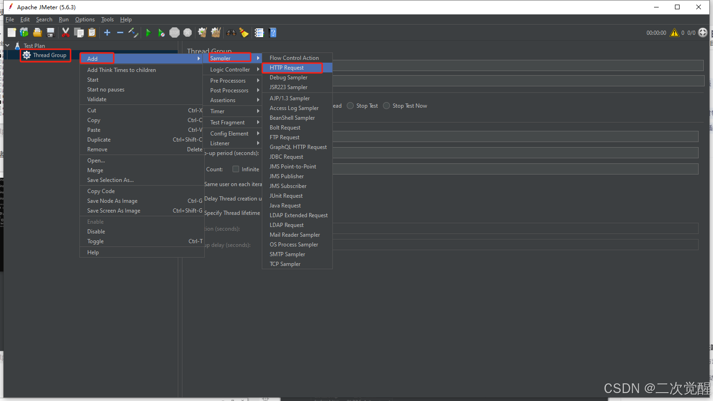Click the Search binoculars icon
713x401 pixels.
pos(231,32)
